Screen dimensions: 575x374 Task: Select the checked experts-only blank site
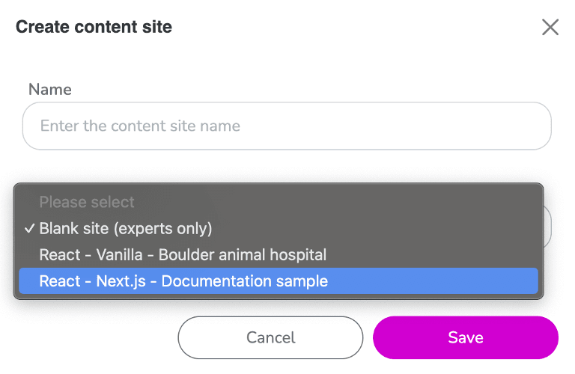126,228
